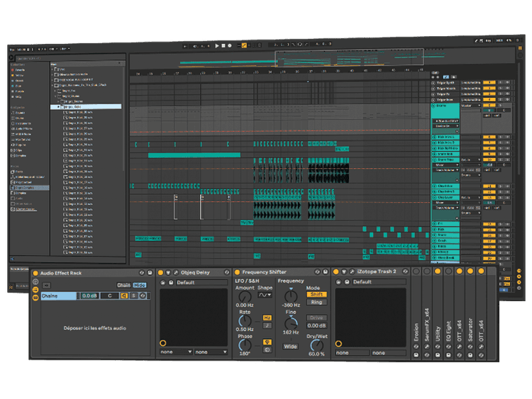Click the Wide button in Frequency Shifter

pyautogui.click(x=291, y=347)
